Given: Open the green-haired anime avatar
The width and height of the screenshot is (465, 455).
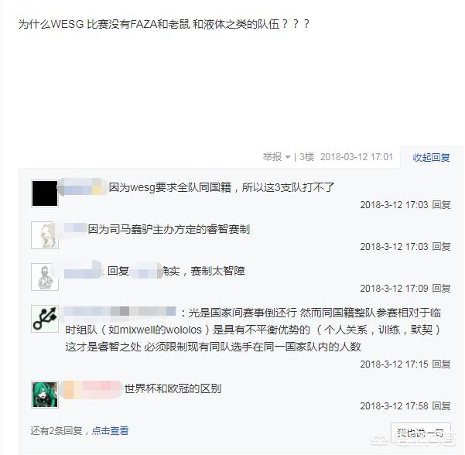Looking at the screenshot, I should tap(45, 395).
